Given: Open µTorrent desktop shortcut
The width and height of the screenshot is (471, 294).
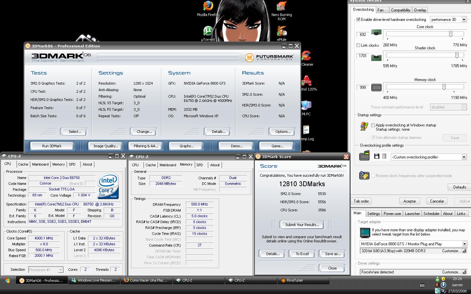Looking at the screenshot, I should [208, 34].
